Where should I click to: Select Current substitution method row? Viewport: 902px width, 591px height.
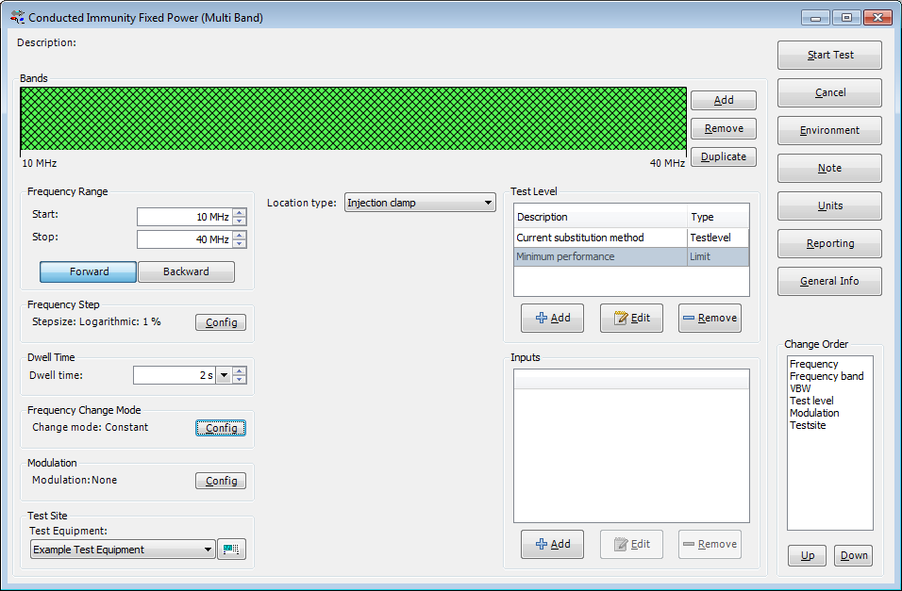pos(631,238)
